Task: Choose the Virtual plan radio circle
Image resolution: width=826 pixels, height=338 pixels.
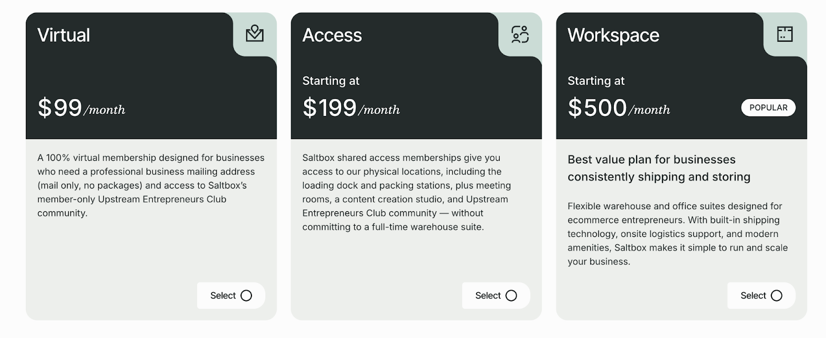Action: [x=246, y=296]
